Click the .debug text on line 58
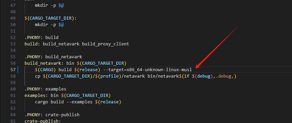Screen dimensions: 292x123 pyautogui.click(x=223, y=76)
